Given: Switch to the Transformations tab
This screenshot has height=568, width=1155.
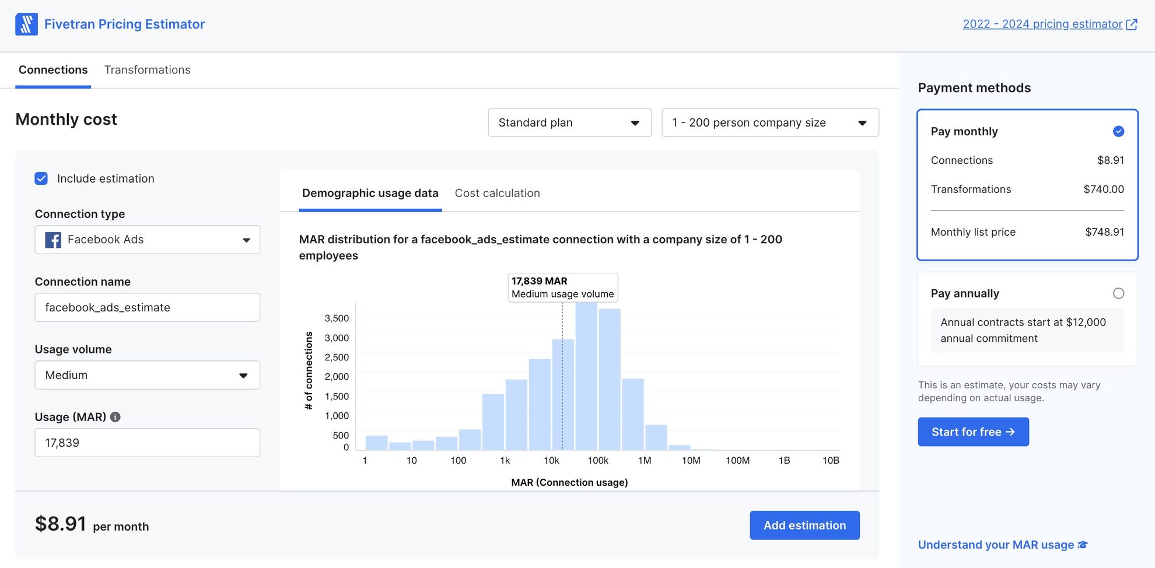Looking at the screenshot, I should click(148, 70).
